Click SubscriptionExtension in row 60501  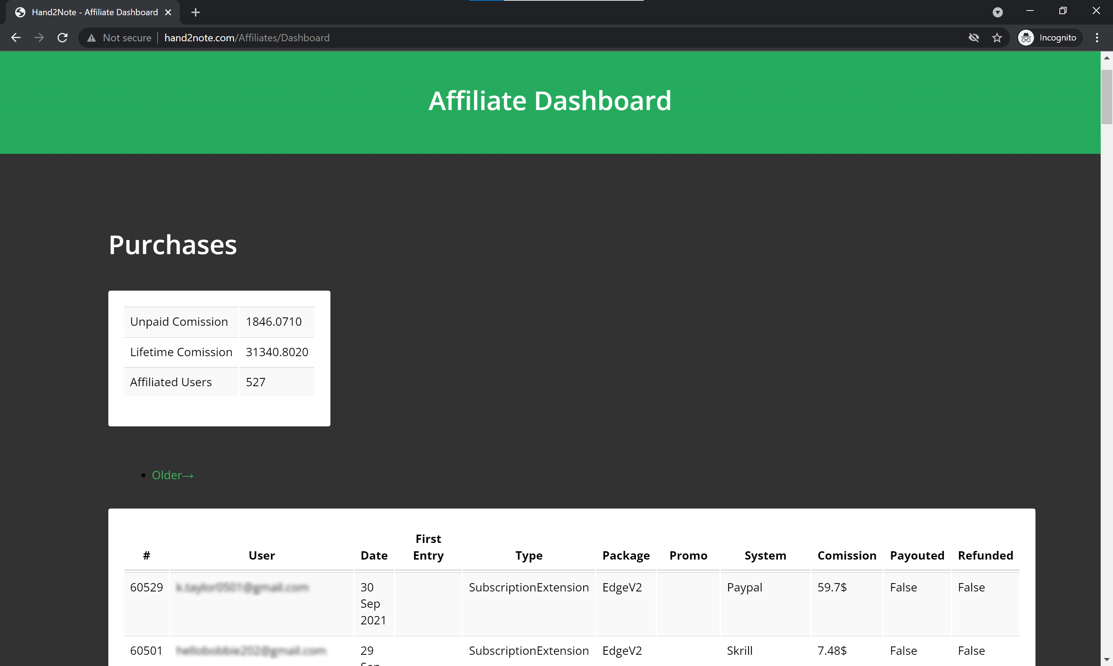(x=529, y=651)
